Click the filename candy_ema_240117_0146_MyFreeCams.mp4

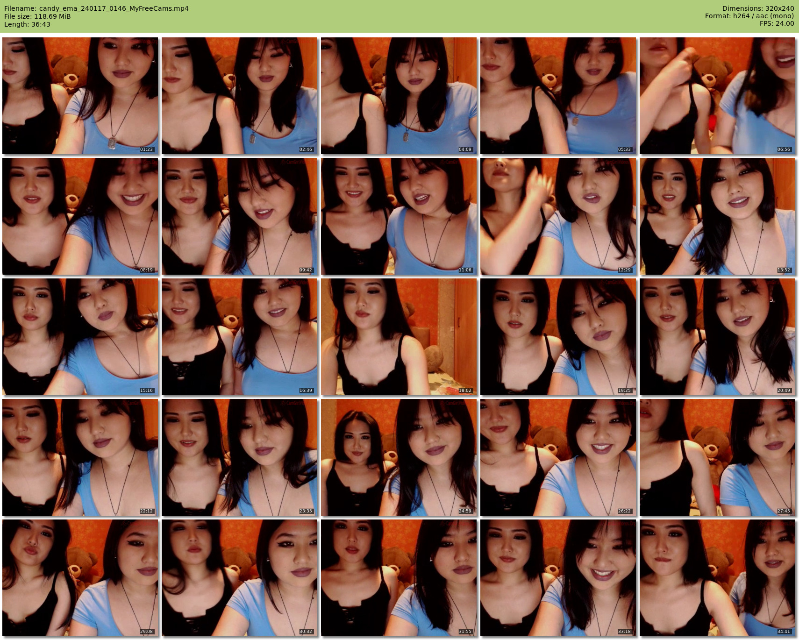(114, 8)
